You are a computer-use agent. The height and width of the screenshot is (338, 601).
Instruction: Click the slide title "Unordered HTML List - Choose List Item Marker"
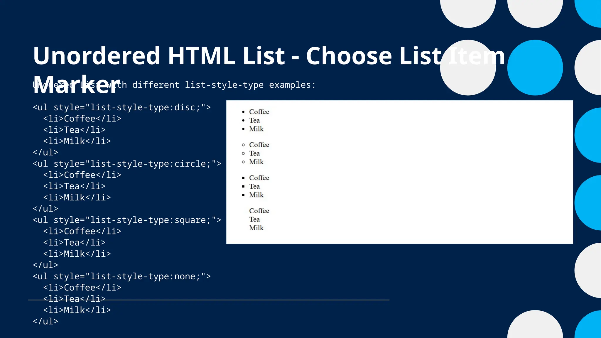(x=269, y=70)
